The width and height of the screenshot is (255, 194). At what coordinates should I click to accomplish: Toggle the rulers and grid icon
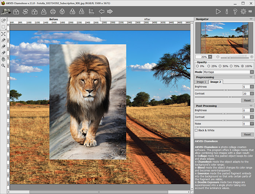[x=91, y=12]
